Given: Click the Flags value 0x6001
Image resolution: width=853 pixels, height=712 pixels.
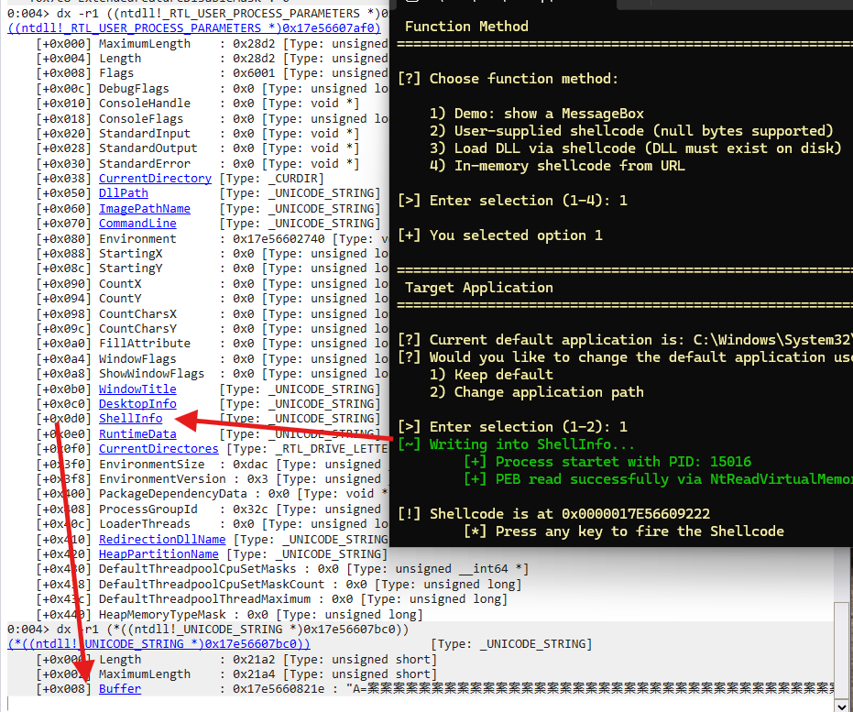Looking at the screenshot, I should tap(254, 73).
